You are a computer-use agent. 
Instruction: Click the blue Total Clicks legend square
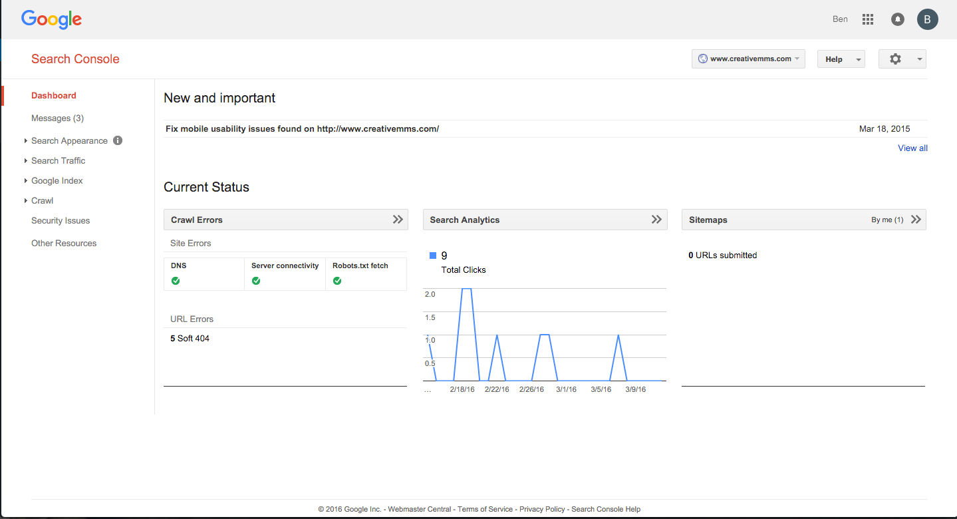(433, 256)
